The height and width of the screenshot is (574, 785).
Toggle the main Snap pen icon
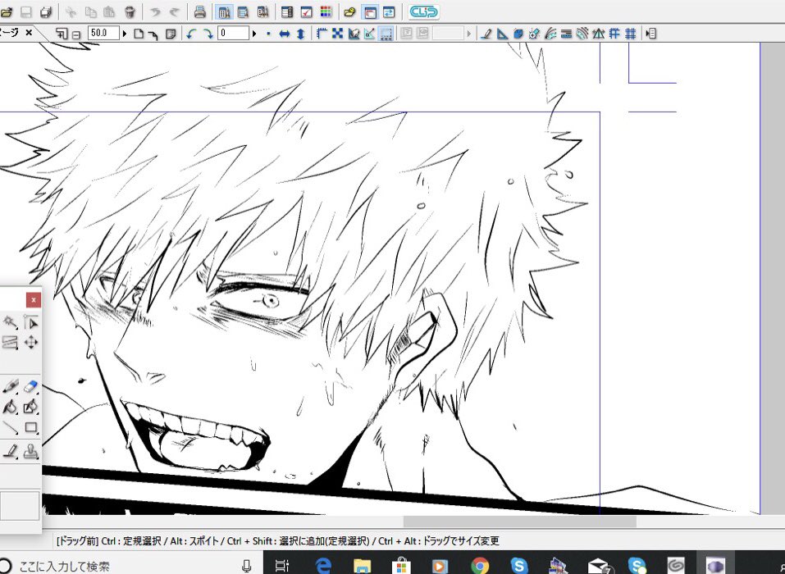(x=486, y=34)
